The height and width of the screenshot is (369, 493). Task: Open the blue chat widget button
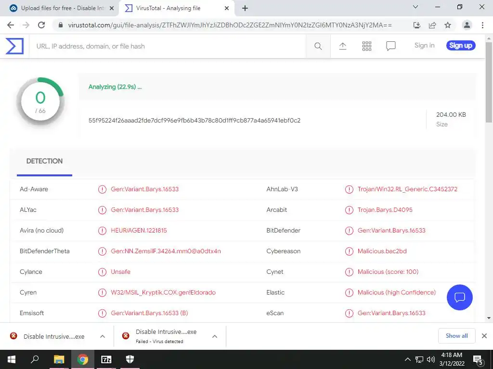coord(459,297)
